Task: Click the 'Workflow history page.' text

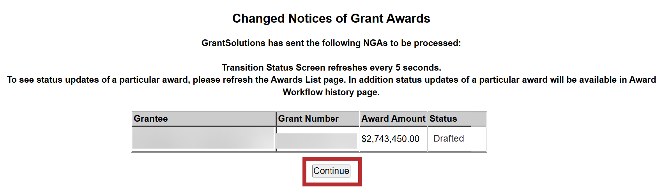Action: coord(331,92)
